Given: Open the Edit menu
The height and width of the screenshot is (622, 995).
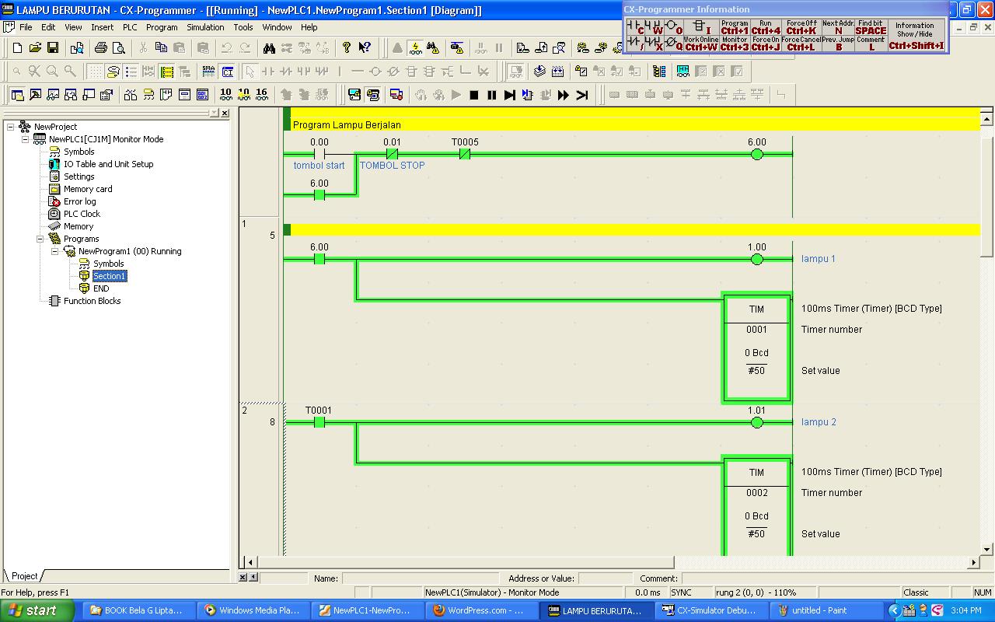Looking at the screenshot, I should point(48,27).
